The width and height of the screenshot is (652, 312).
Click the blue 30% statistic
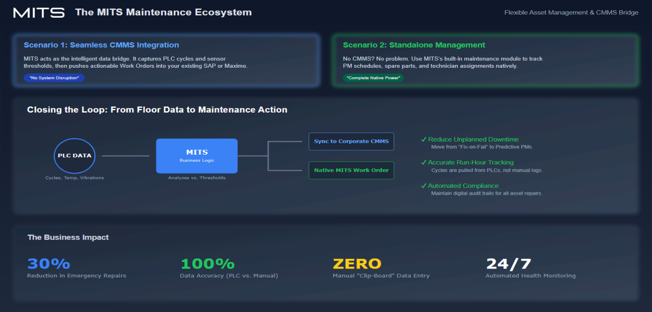49,264
